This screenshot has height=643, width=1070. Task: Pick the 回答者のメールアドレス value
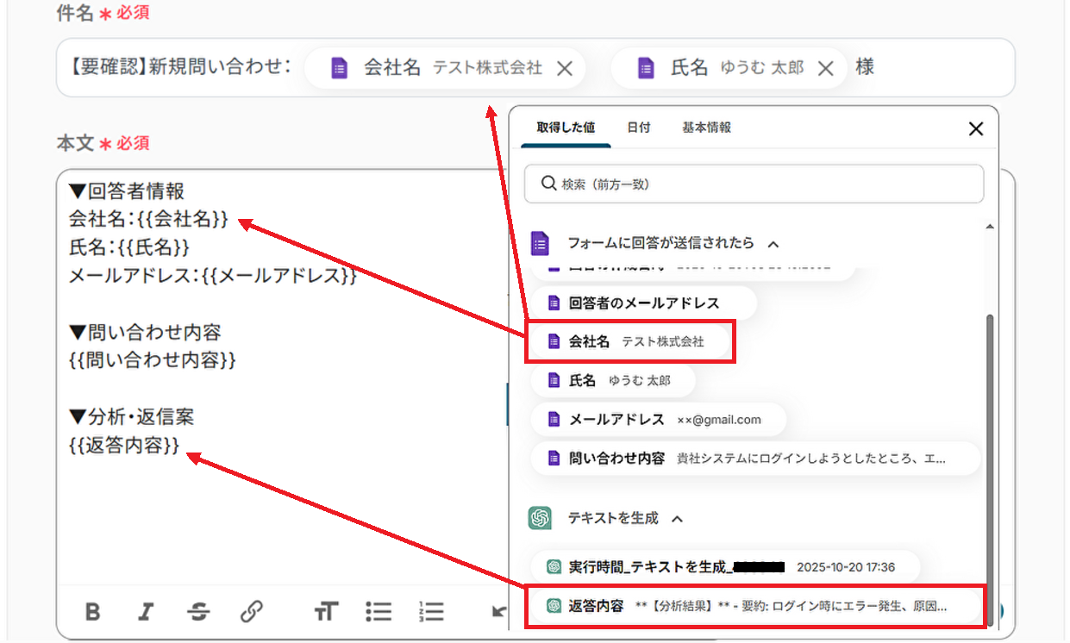pos(642,303)
